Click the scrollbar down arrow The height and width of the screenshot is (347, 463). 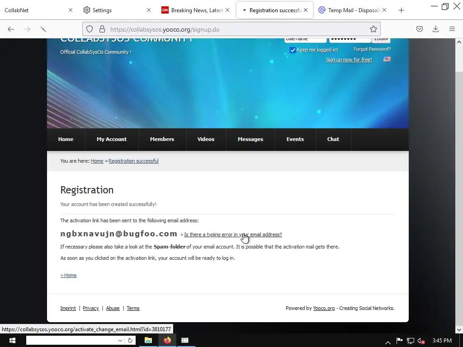459,329
